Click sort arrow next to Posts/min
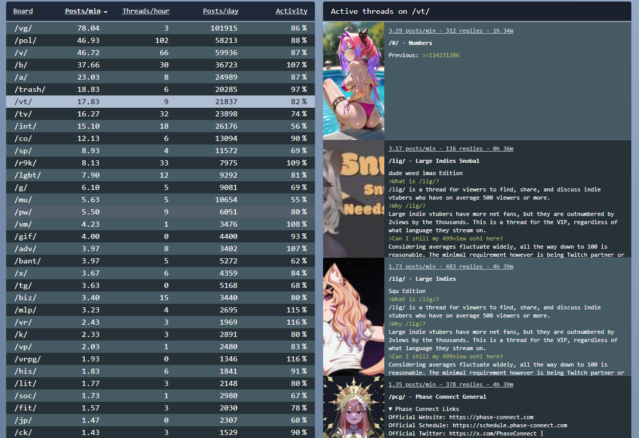Image resolution: width=639 pixels, height=438 pixels. (x=106, y=12)
